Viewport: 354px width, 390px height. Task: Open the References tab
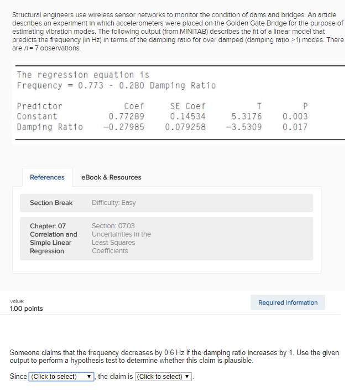tap(47, 177)
